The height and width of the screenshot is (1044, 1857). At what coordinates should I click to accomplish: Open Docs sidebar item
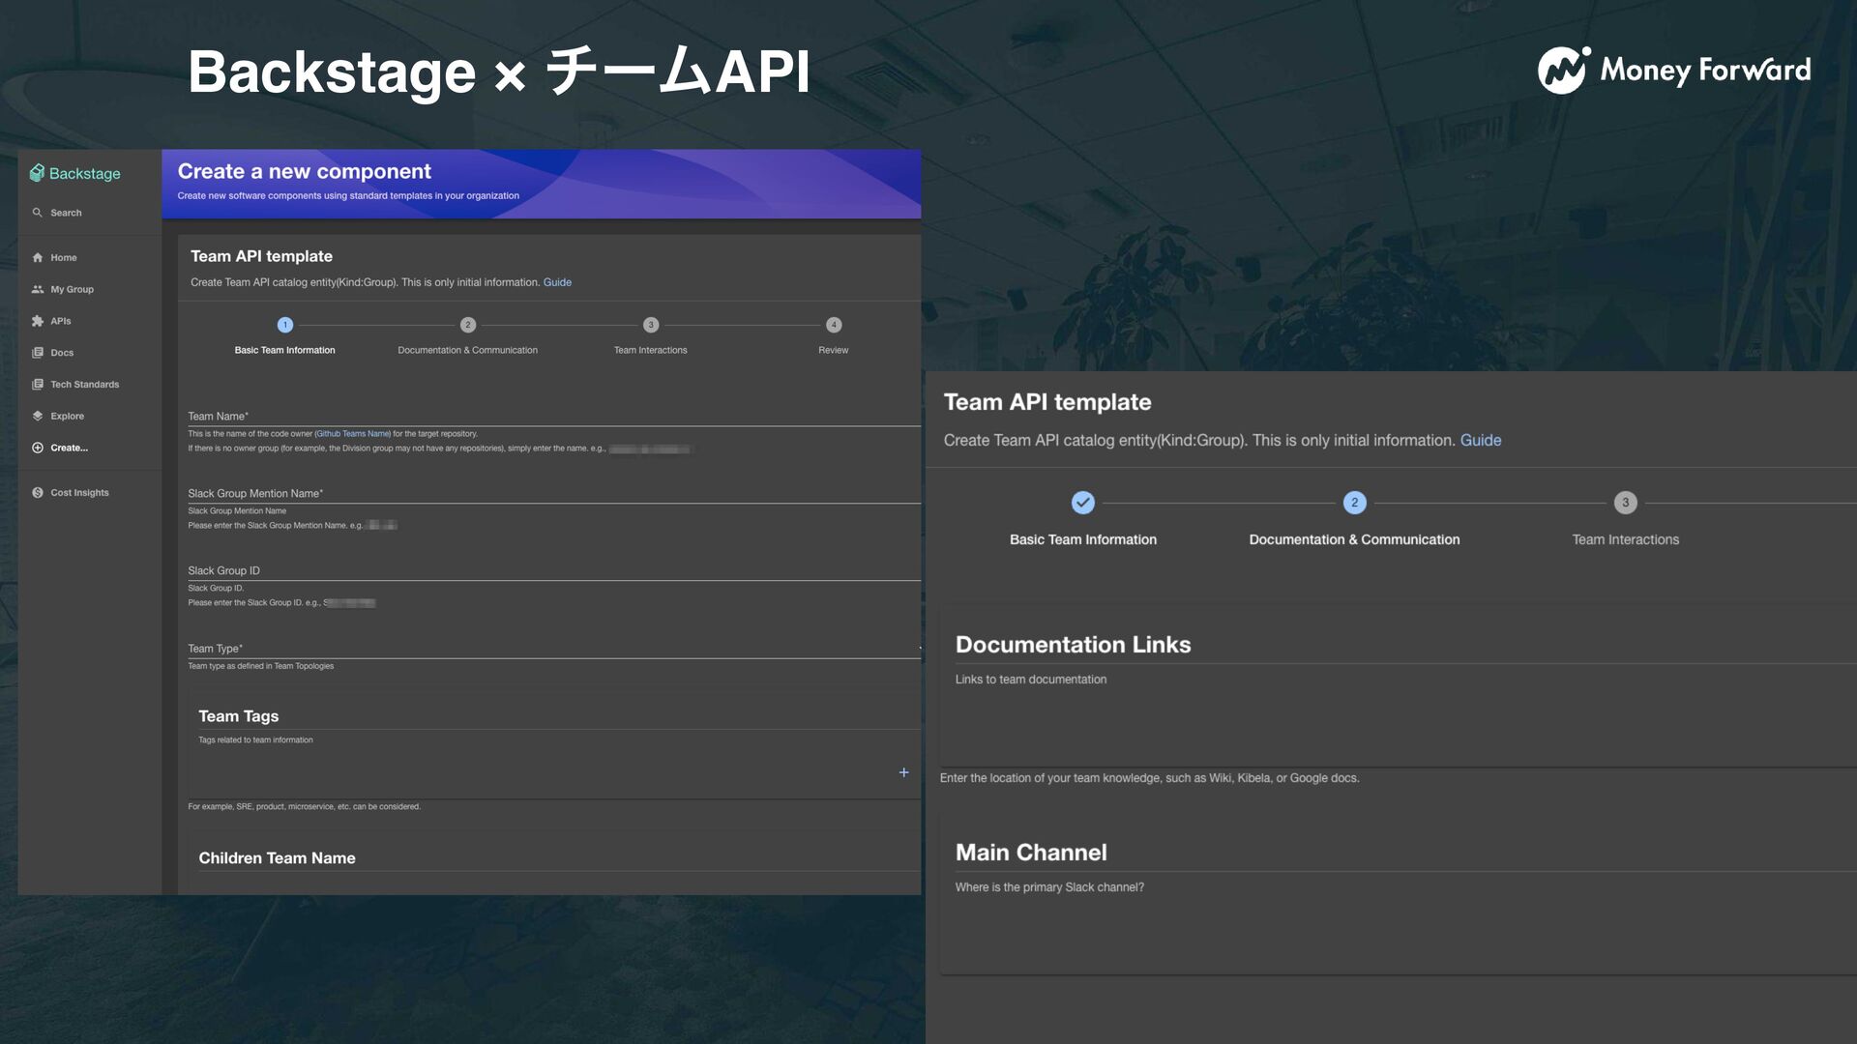point(62,353)
